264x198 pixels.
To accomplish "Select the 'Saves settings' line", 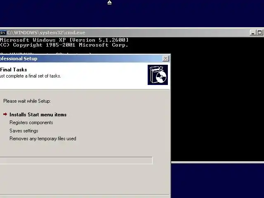I will [24, 131].
